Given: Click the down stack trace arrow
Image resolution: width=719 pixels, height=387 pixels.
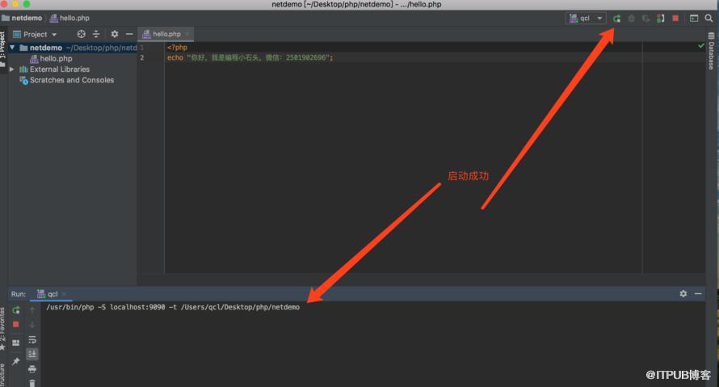Looking at the screenshot, I should (32, 325).
